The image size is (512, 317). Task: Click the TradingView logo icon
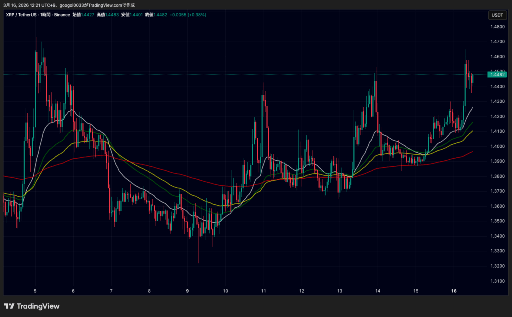(x=9, y=306)
